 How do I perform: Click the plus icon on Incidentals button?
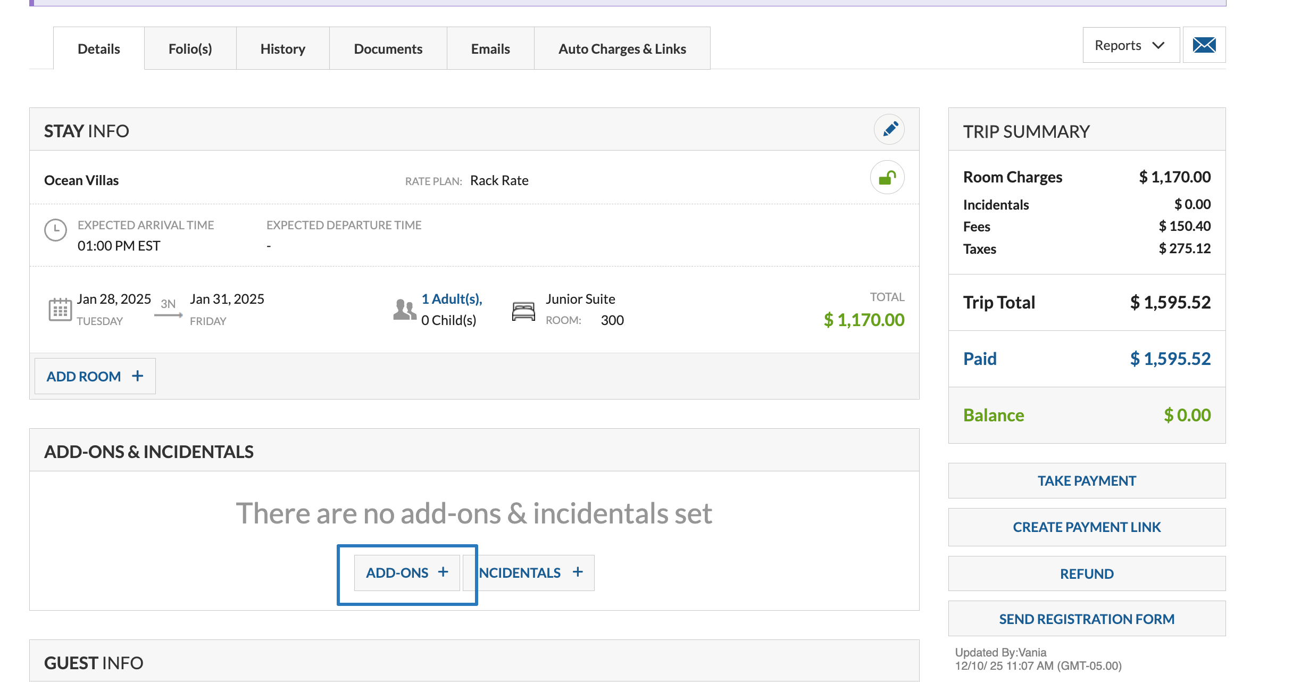578,572
